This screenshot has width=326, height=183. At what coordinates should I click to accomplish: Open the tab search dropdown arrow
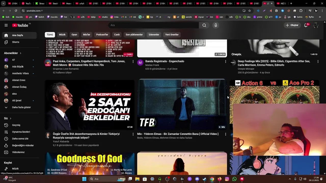point(3,4)
